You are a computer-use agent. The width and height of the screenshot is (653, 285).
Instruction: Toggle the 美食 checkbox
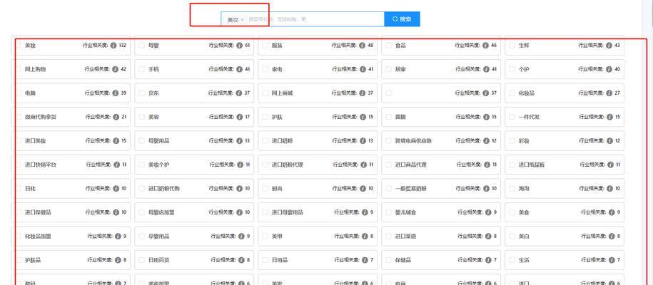point(512,212)
